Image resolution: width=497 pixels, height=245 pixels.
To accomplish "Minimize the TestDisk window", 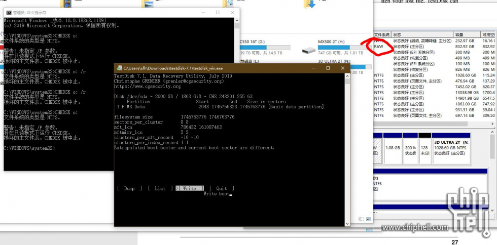I will pyautogui.click(x=313, y=68).
